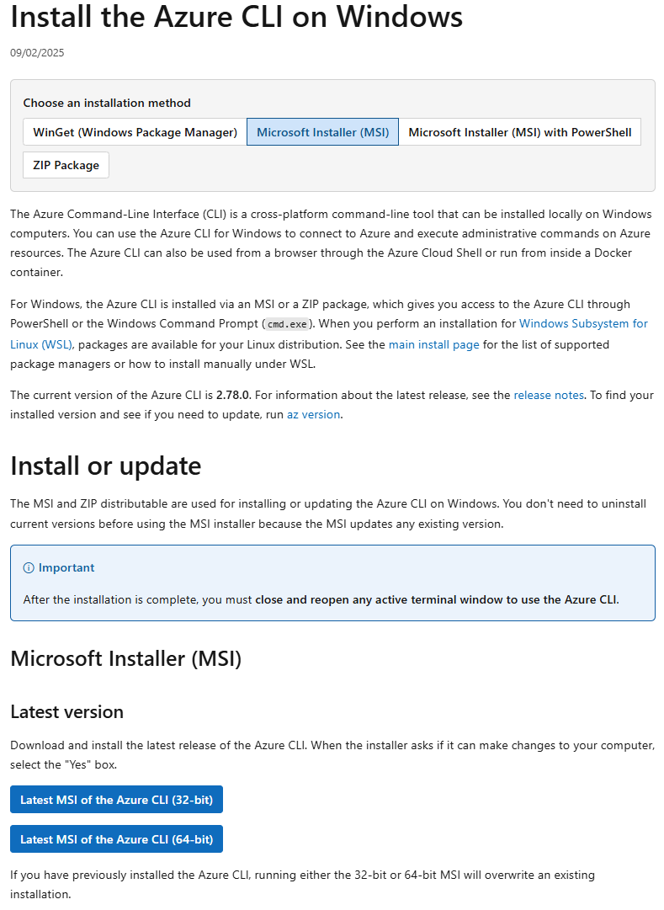Click the cmd.exe inline code text
This screenshot has width=664, height=910.
289,325
